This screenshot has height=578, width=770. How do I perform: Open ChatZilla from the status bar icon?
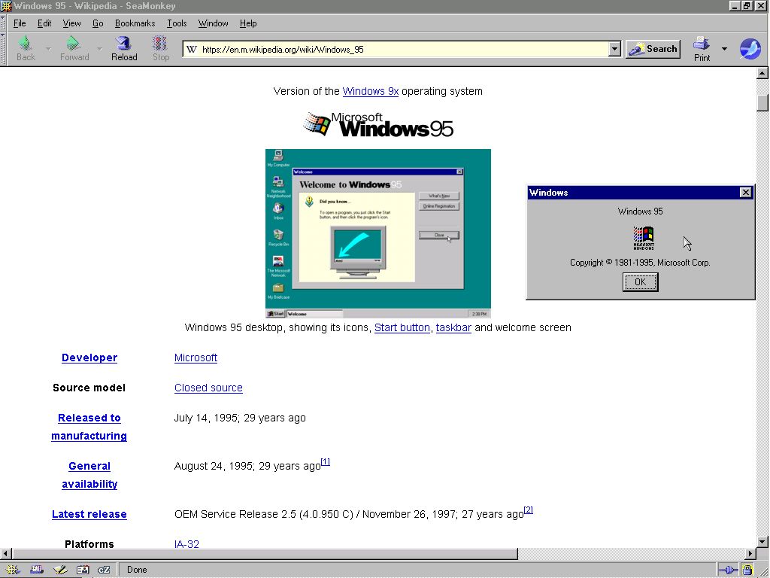pyautogui.click(x=105, y=570)
